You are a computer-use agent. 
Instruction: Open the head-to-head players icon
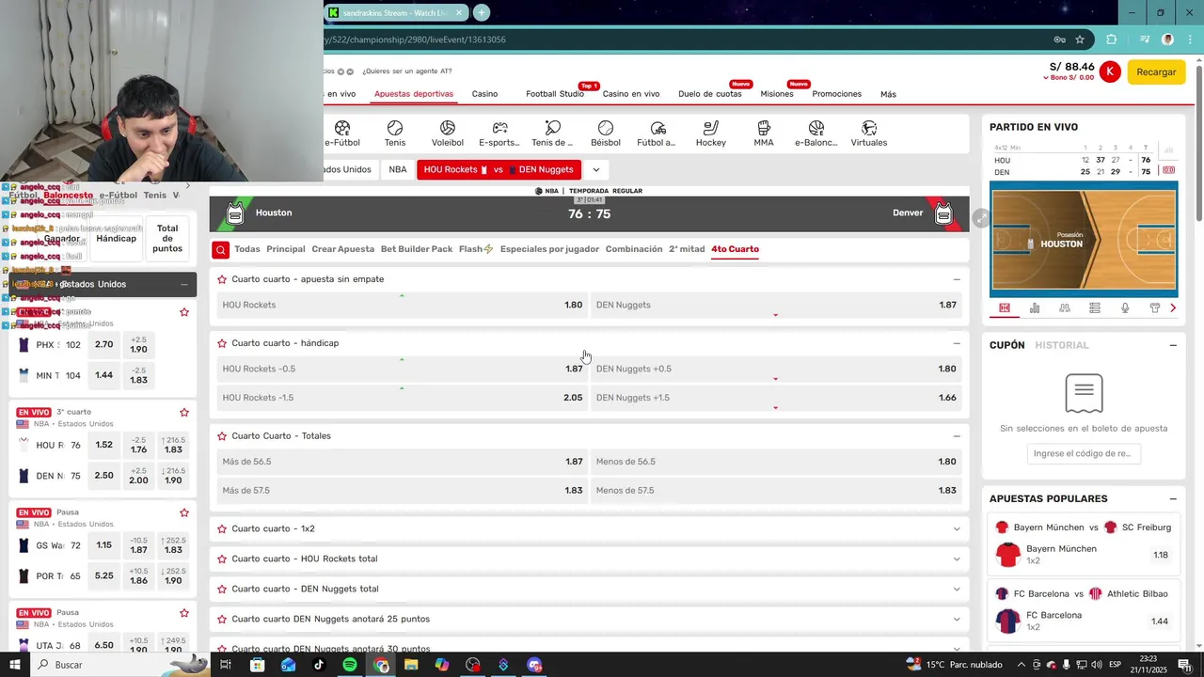1065,307
